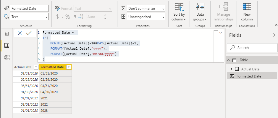
Task: Open the Data view table icon
Action: pos(7,46)
